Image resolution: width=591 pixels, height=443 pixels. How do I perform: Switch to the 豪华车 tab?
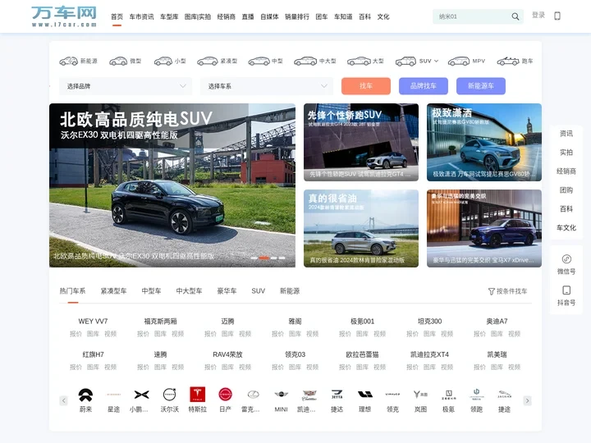[227, 290]
